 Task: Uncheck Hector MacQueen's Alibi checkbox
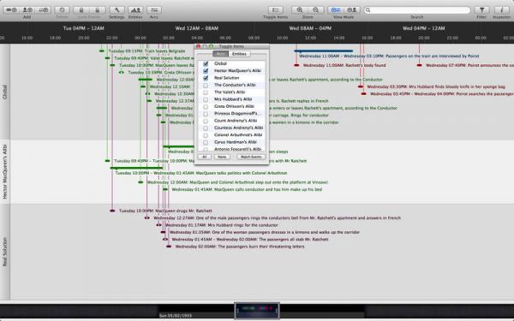tap(206, 71)
